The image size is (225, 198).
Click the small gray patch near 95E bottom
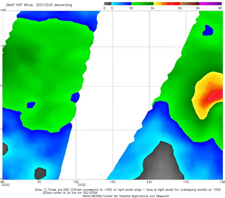[40, 173]
